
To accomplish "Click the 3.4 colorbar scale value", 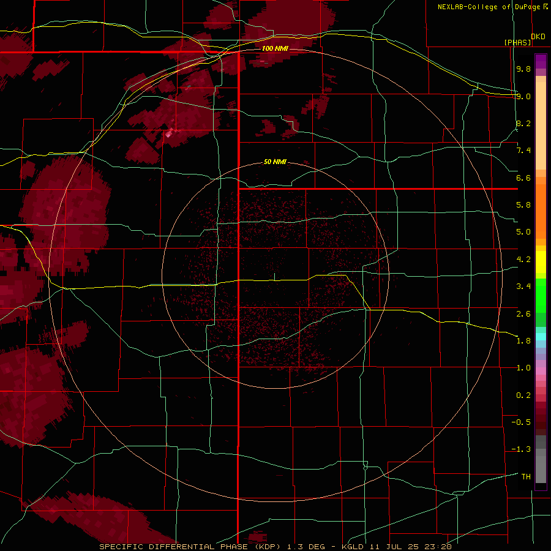I will 523,287.
